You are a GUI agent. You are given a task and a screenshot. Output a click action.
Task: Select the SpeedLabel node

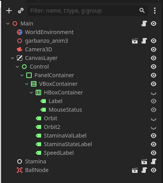click(x=59, y=153)
